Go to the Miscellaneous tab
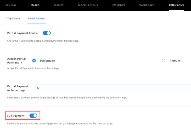The width and height of the screenshot is (191, 131). pyautogui.click(x=88, y=5)
